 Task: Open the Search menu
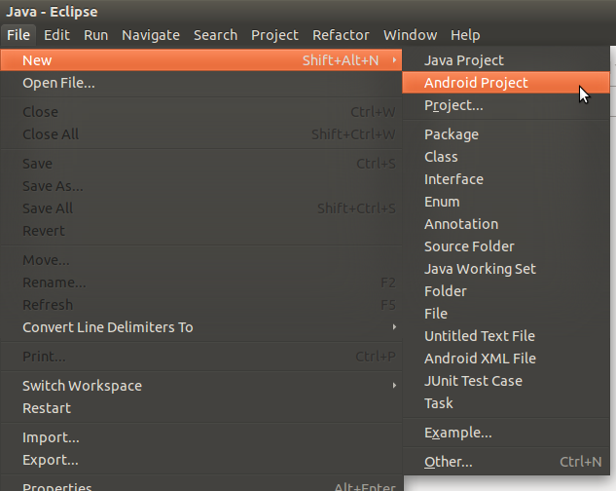[216, 35]
